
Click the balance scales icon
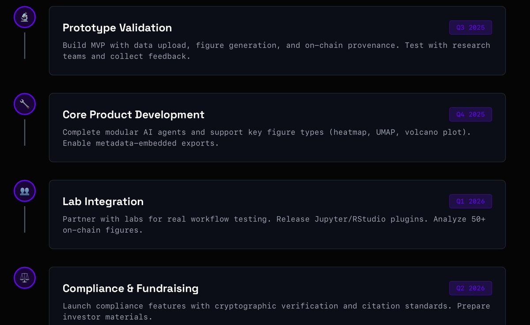pos(25,278)
